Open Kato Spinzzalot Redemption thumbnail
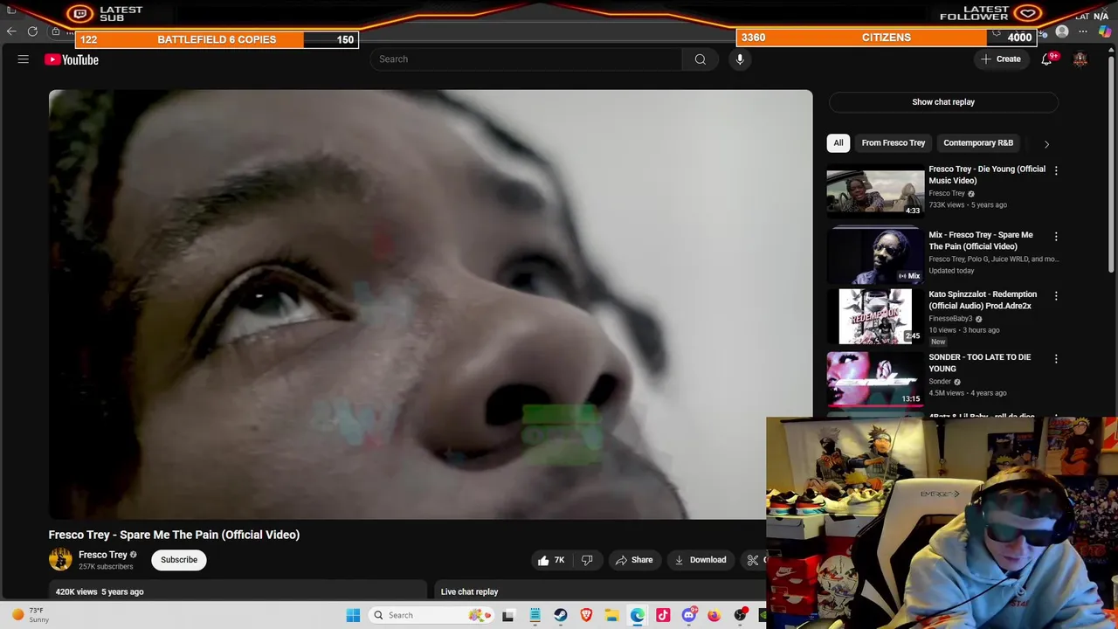Viewport: 1118px width, 629px height. (875, 317)
